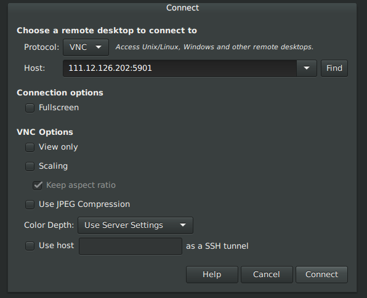Tick the View only checkbox

coord(30,148)
